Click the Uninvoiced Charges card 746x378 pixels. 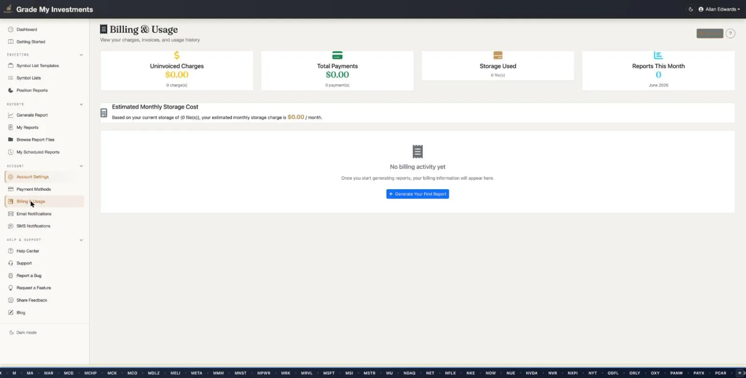177,70
